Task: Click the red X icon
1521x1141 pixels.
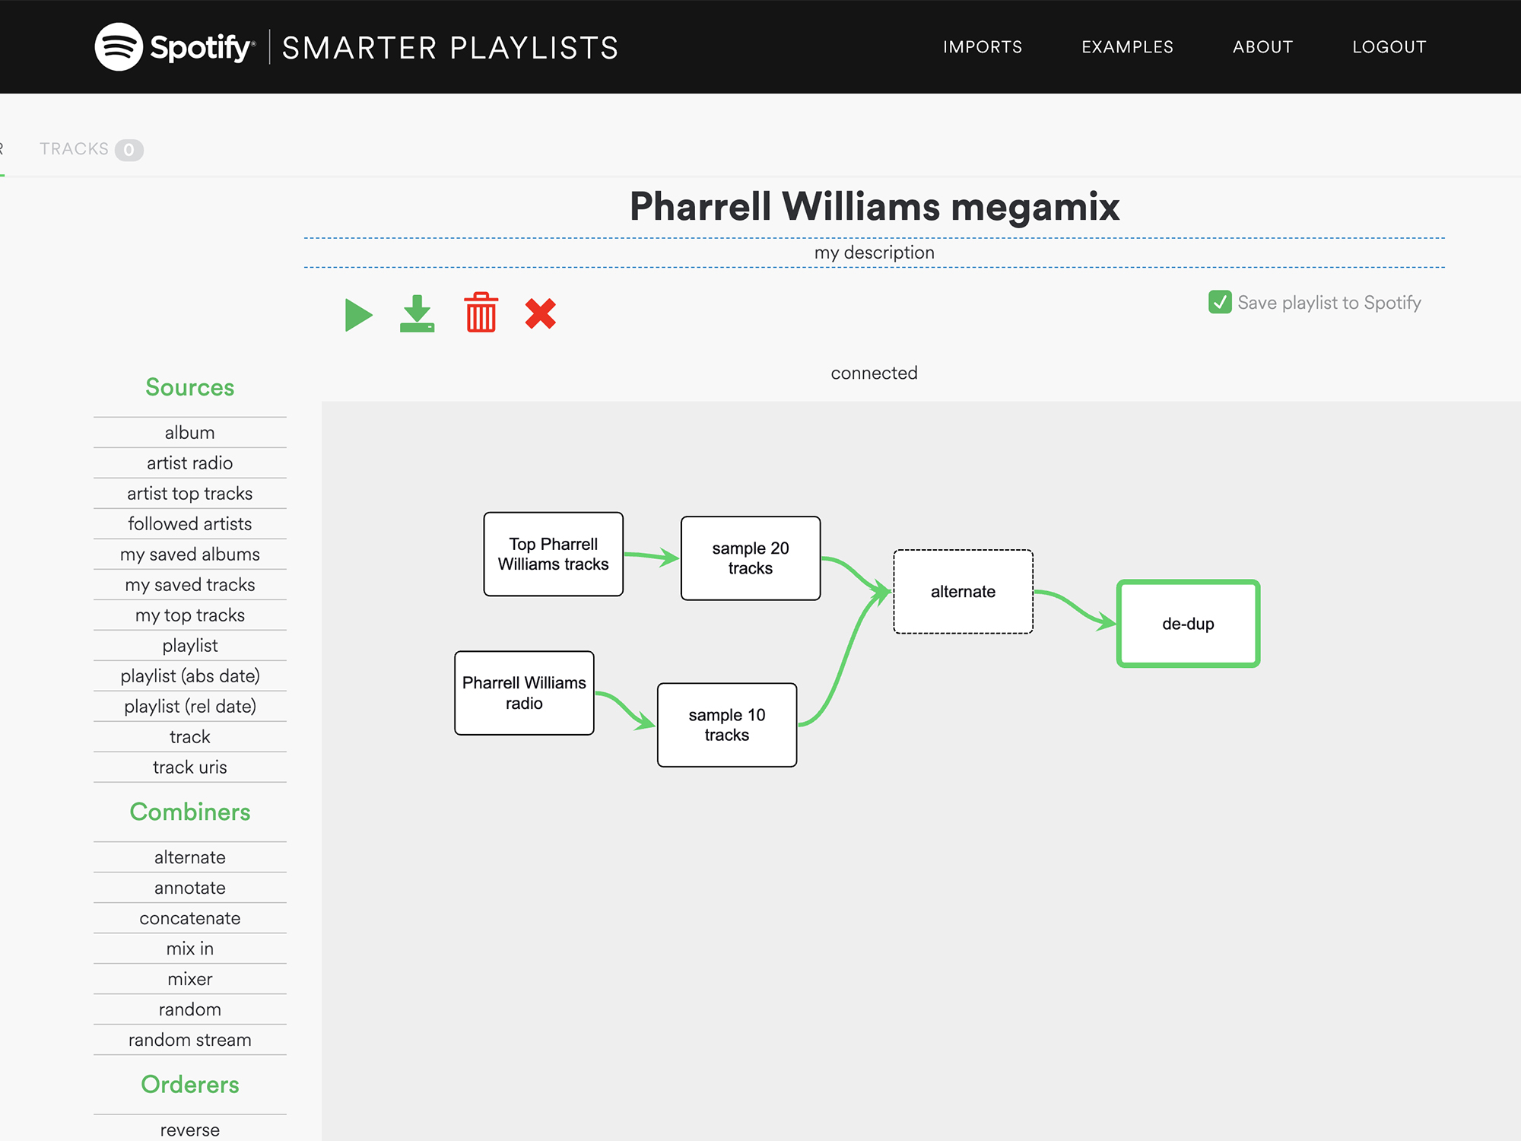Action: coord(541,313)
